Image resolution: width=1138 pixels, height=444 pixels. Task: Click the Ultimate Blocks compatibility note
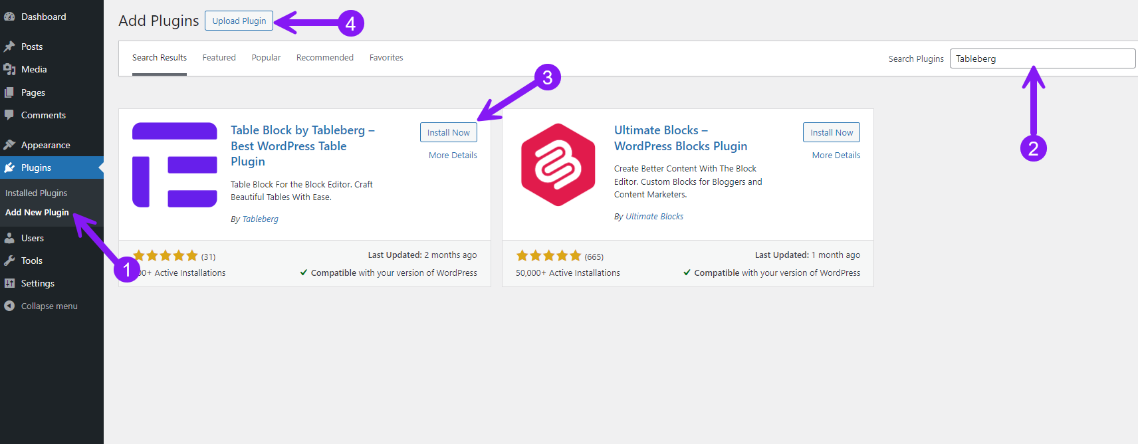pyautogui.click(x=772, y=273)
